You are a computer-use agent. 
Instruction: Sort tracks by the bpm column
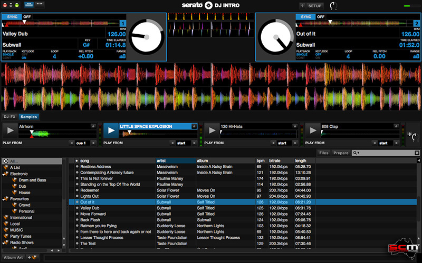click(x=261, y=161)
